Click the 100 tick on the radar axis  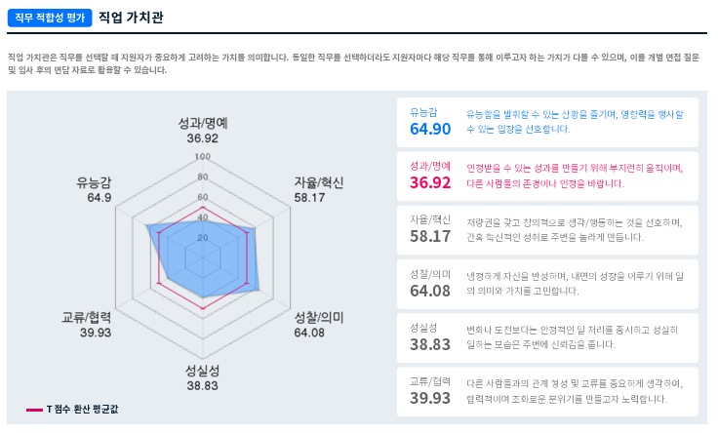tap(203, 157)
